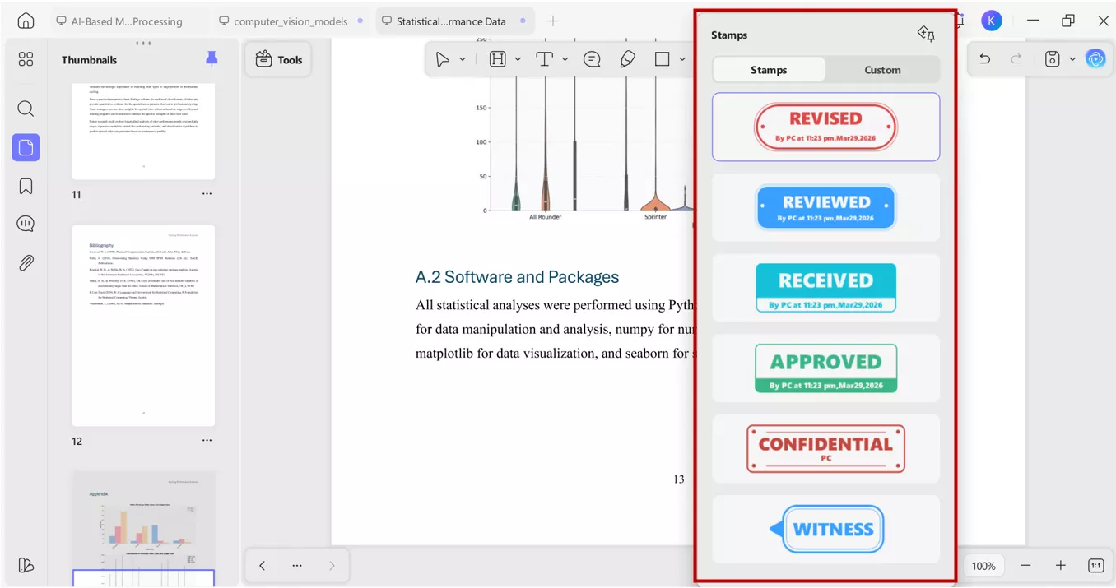Expand the Text tool dropdown arrow
The height and width of the screenshot is (588, 1116).
click(565, 59)
